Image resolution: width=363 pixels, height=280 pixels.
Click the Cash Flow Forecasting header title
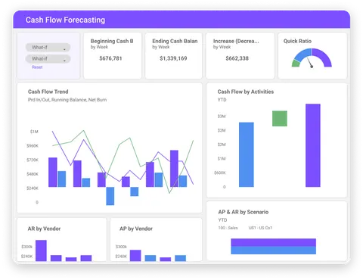click(65, 20)
